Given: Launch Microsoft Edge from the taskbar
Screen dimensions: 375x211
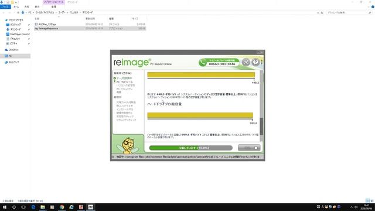Looking at the screenshot, I should coord(33,207).
